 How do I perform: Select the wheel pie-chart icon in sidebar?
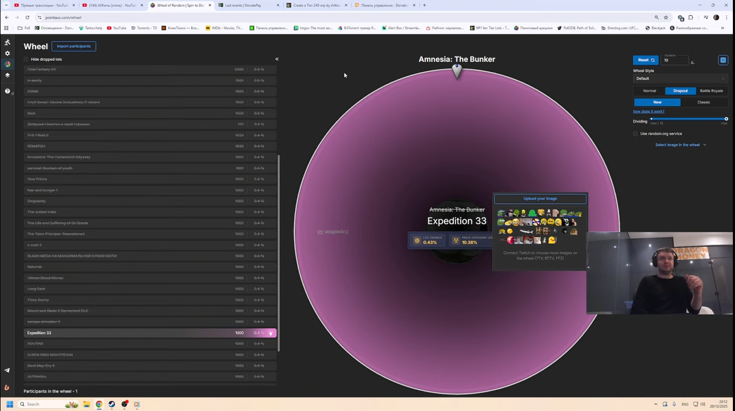click(x=7, y=64)
